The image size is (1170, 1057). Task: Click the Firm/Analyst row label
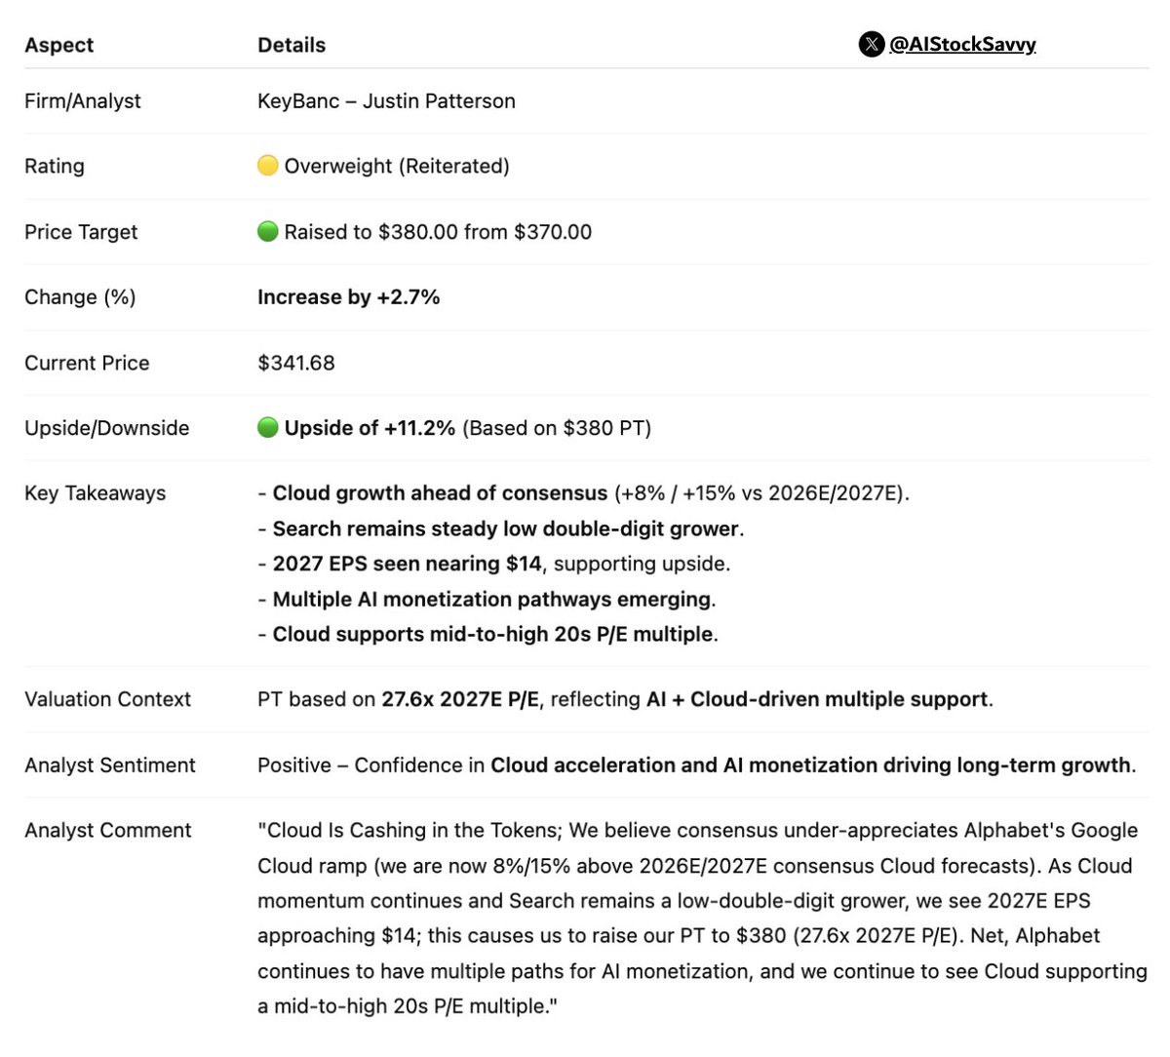click(x=83, y=101)
